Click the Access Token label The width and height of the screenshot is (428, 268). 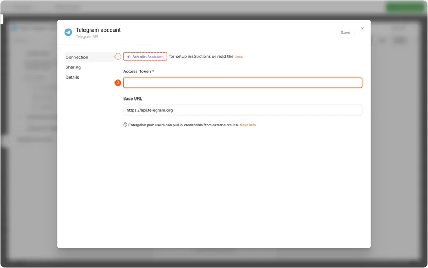point(137,71)
